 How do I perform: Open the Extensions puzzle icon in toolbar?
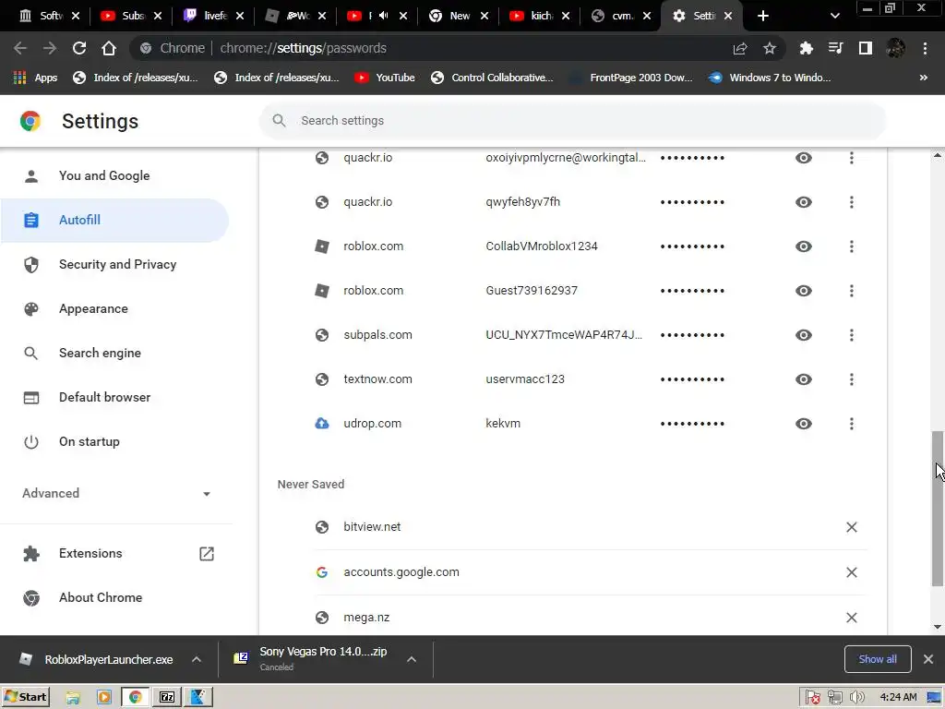806,48
